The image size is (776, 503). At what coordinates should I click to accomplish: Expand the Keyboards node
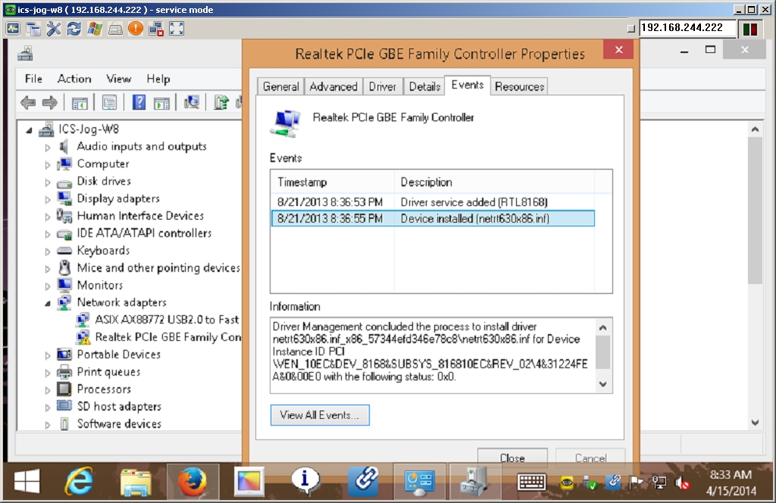[x=48, y=251]
